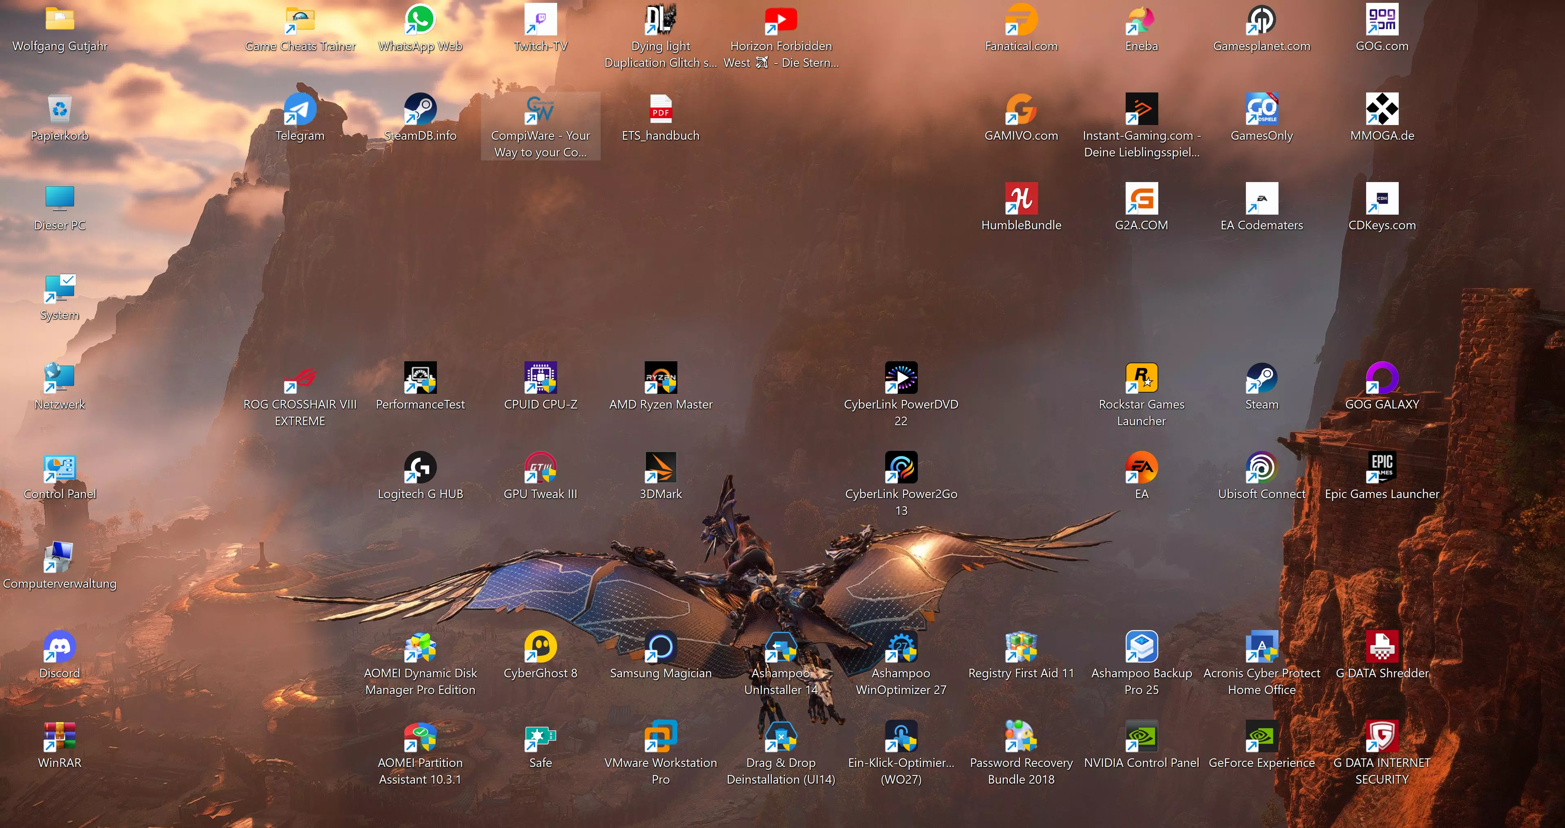Select the WinRAR icon
Viewport: 1565px width, 828px height.
[60, 736]
